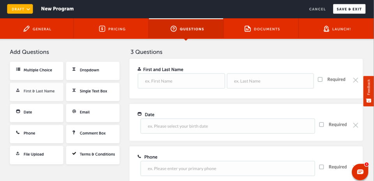Click the ex. First Name input field
374x181 pixels.
[181, 81]
